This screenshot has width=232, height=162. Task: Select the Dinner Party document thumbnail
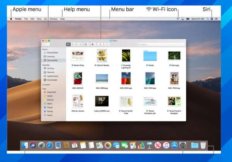(78, 56)
